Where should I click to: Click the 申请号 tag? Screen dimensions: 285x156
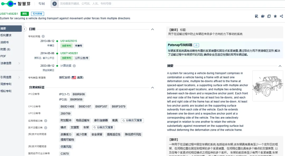[x=79, y=46]
